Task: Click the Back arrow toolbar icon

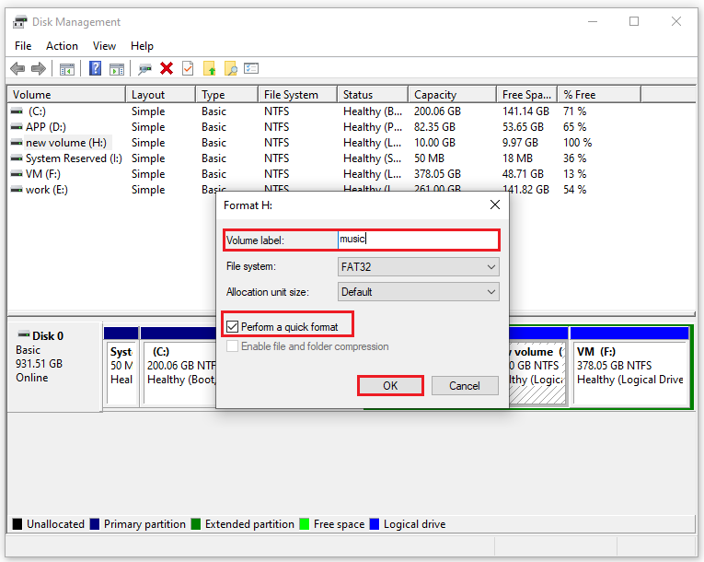Action: pos(17,69)
